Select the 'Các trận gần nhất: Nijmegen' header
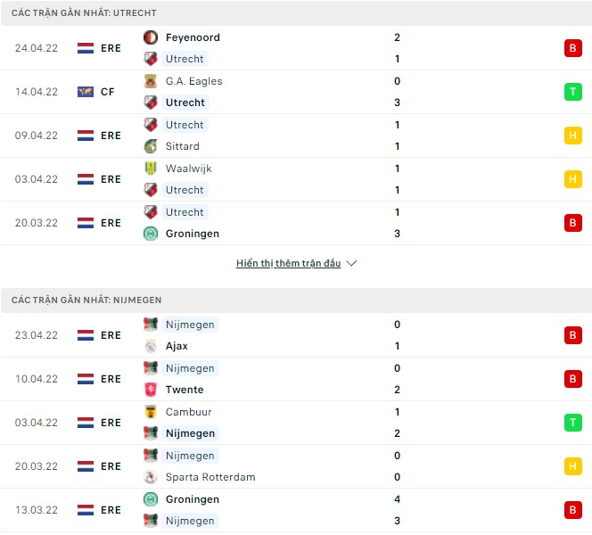This screenshot has width=592, height=535. click(x=86, y=300)
